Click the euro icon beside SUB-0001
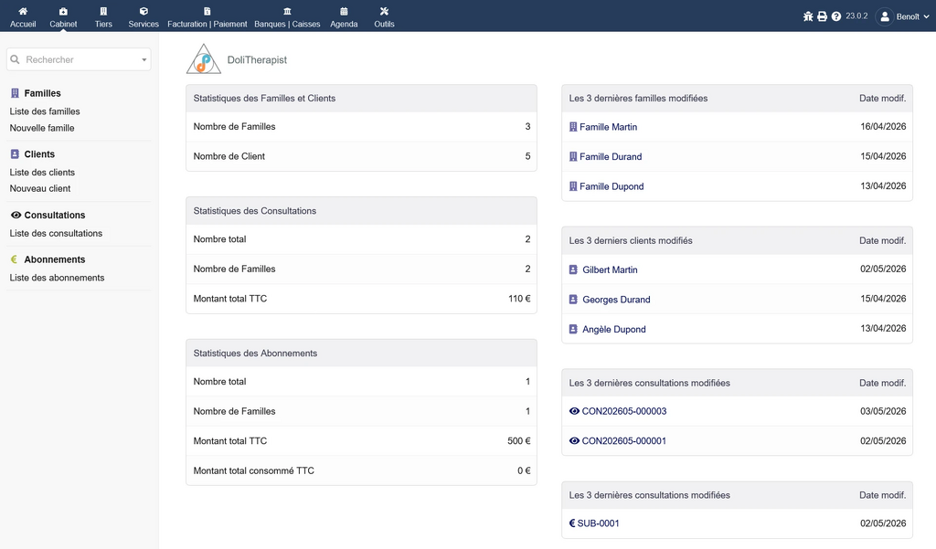 pyautogui.click(x=572, y=523)
